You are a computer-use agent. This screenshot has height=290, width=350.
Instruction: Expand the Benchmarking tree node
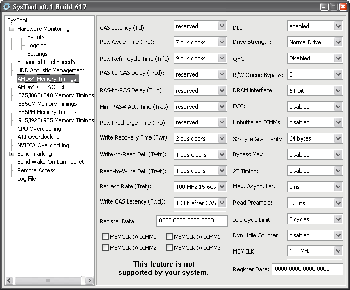pos(11,154)
